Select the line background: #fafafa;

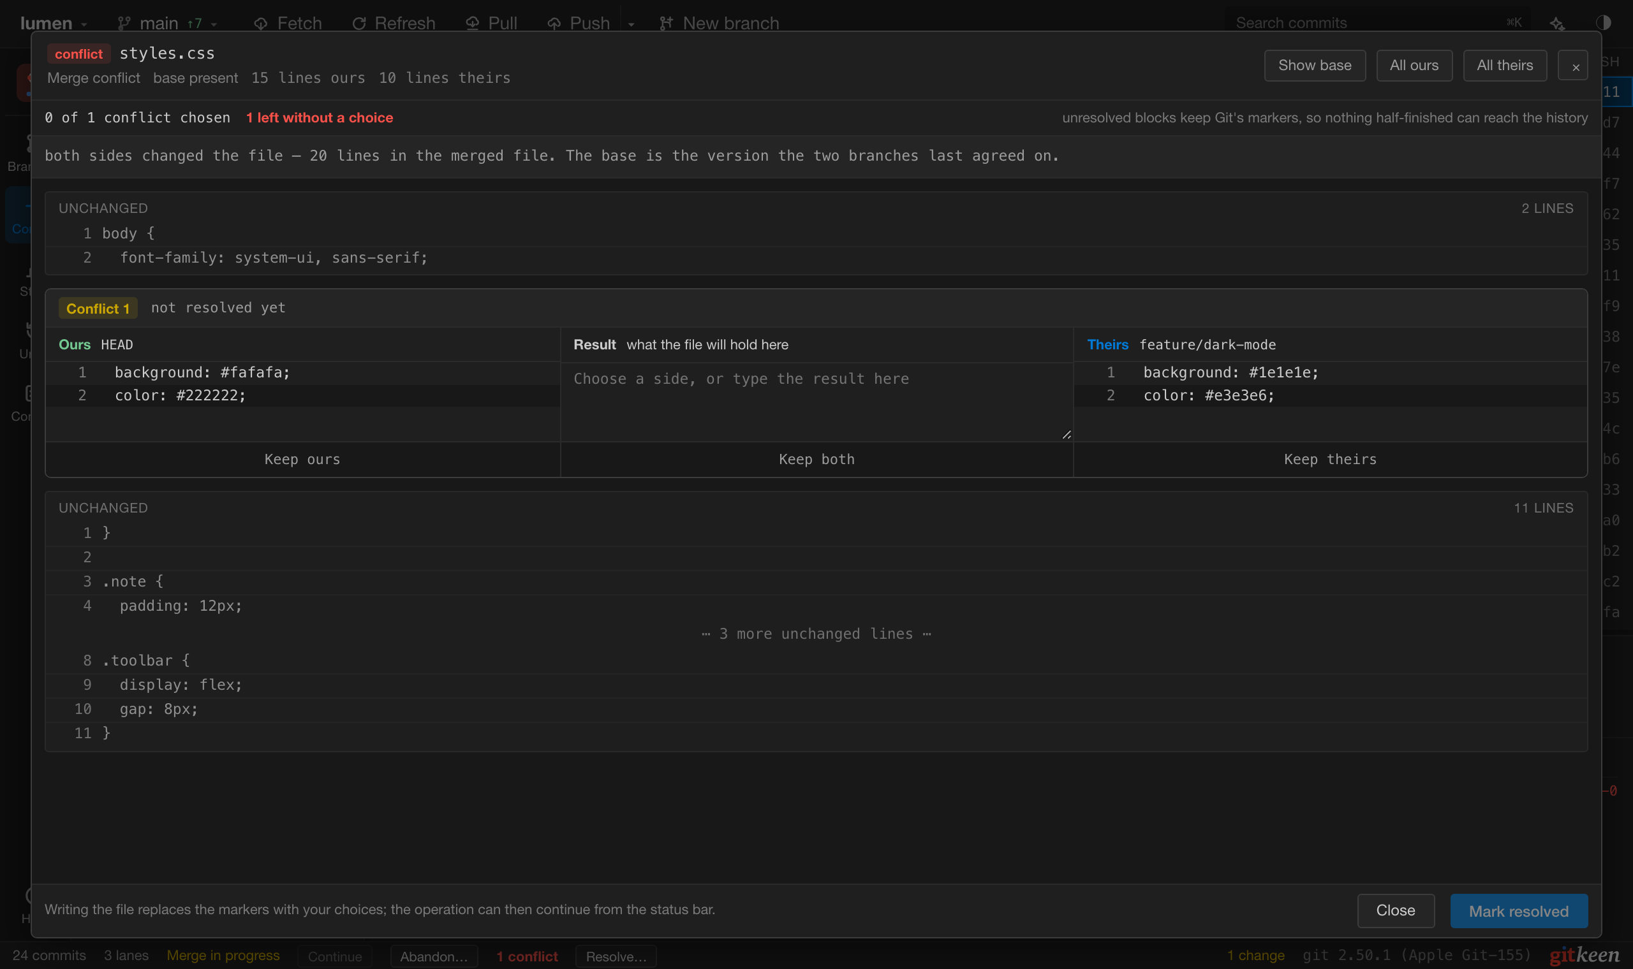click(x=302, y=372)
